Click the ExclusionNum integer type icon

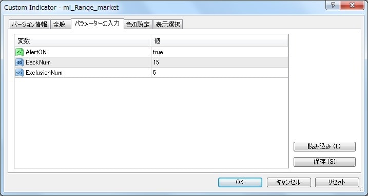[x=20, y=73]
